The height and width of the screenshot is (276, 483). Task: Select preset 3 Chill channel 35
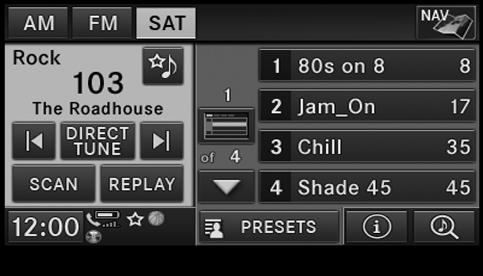click(367, 147)
